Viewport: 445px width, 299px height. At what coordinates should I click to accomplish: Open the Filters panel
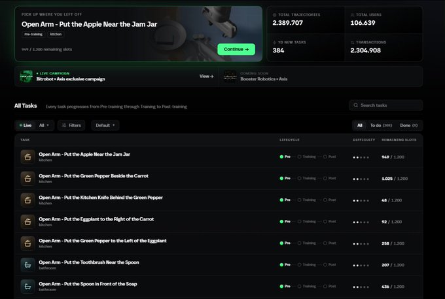(71, 126)
